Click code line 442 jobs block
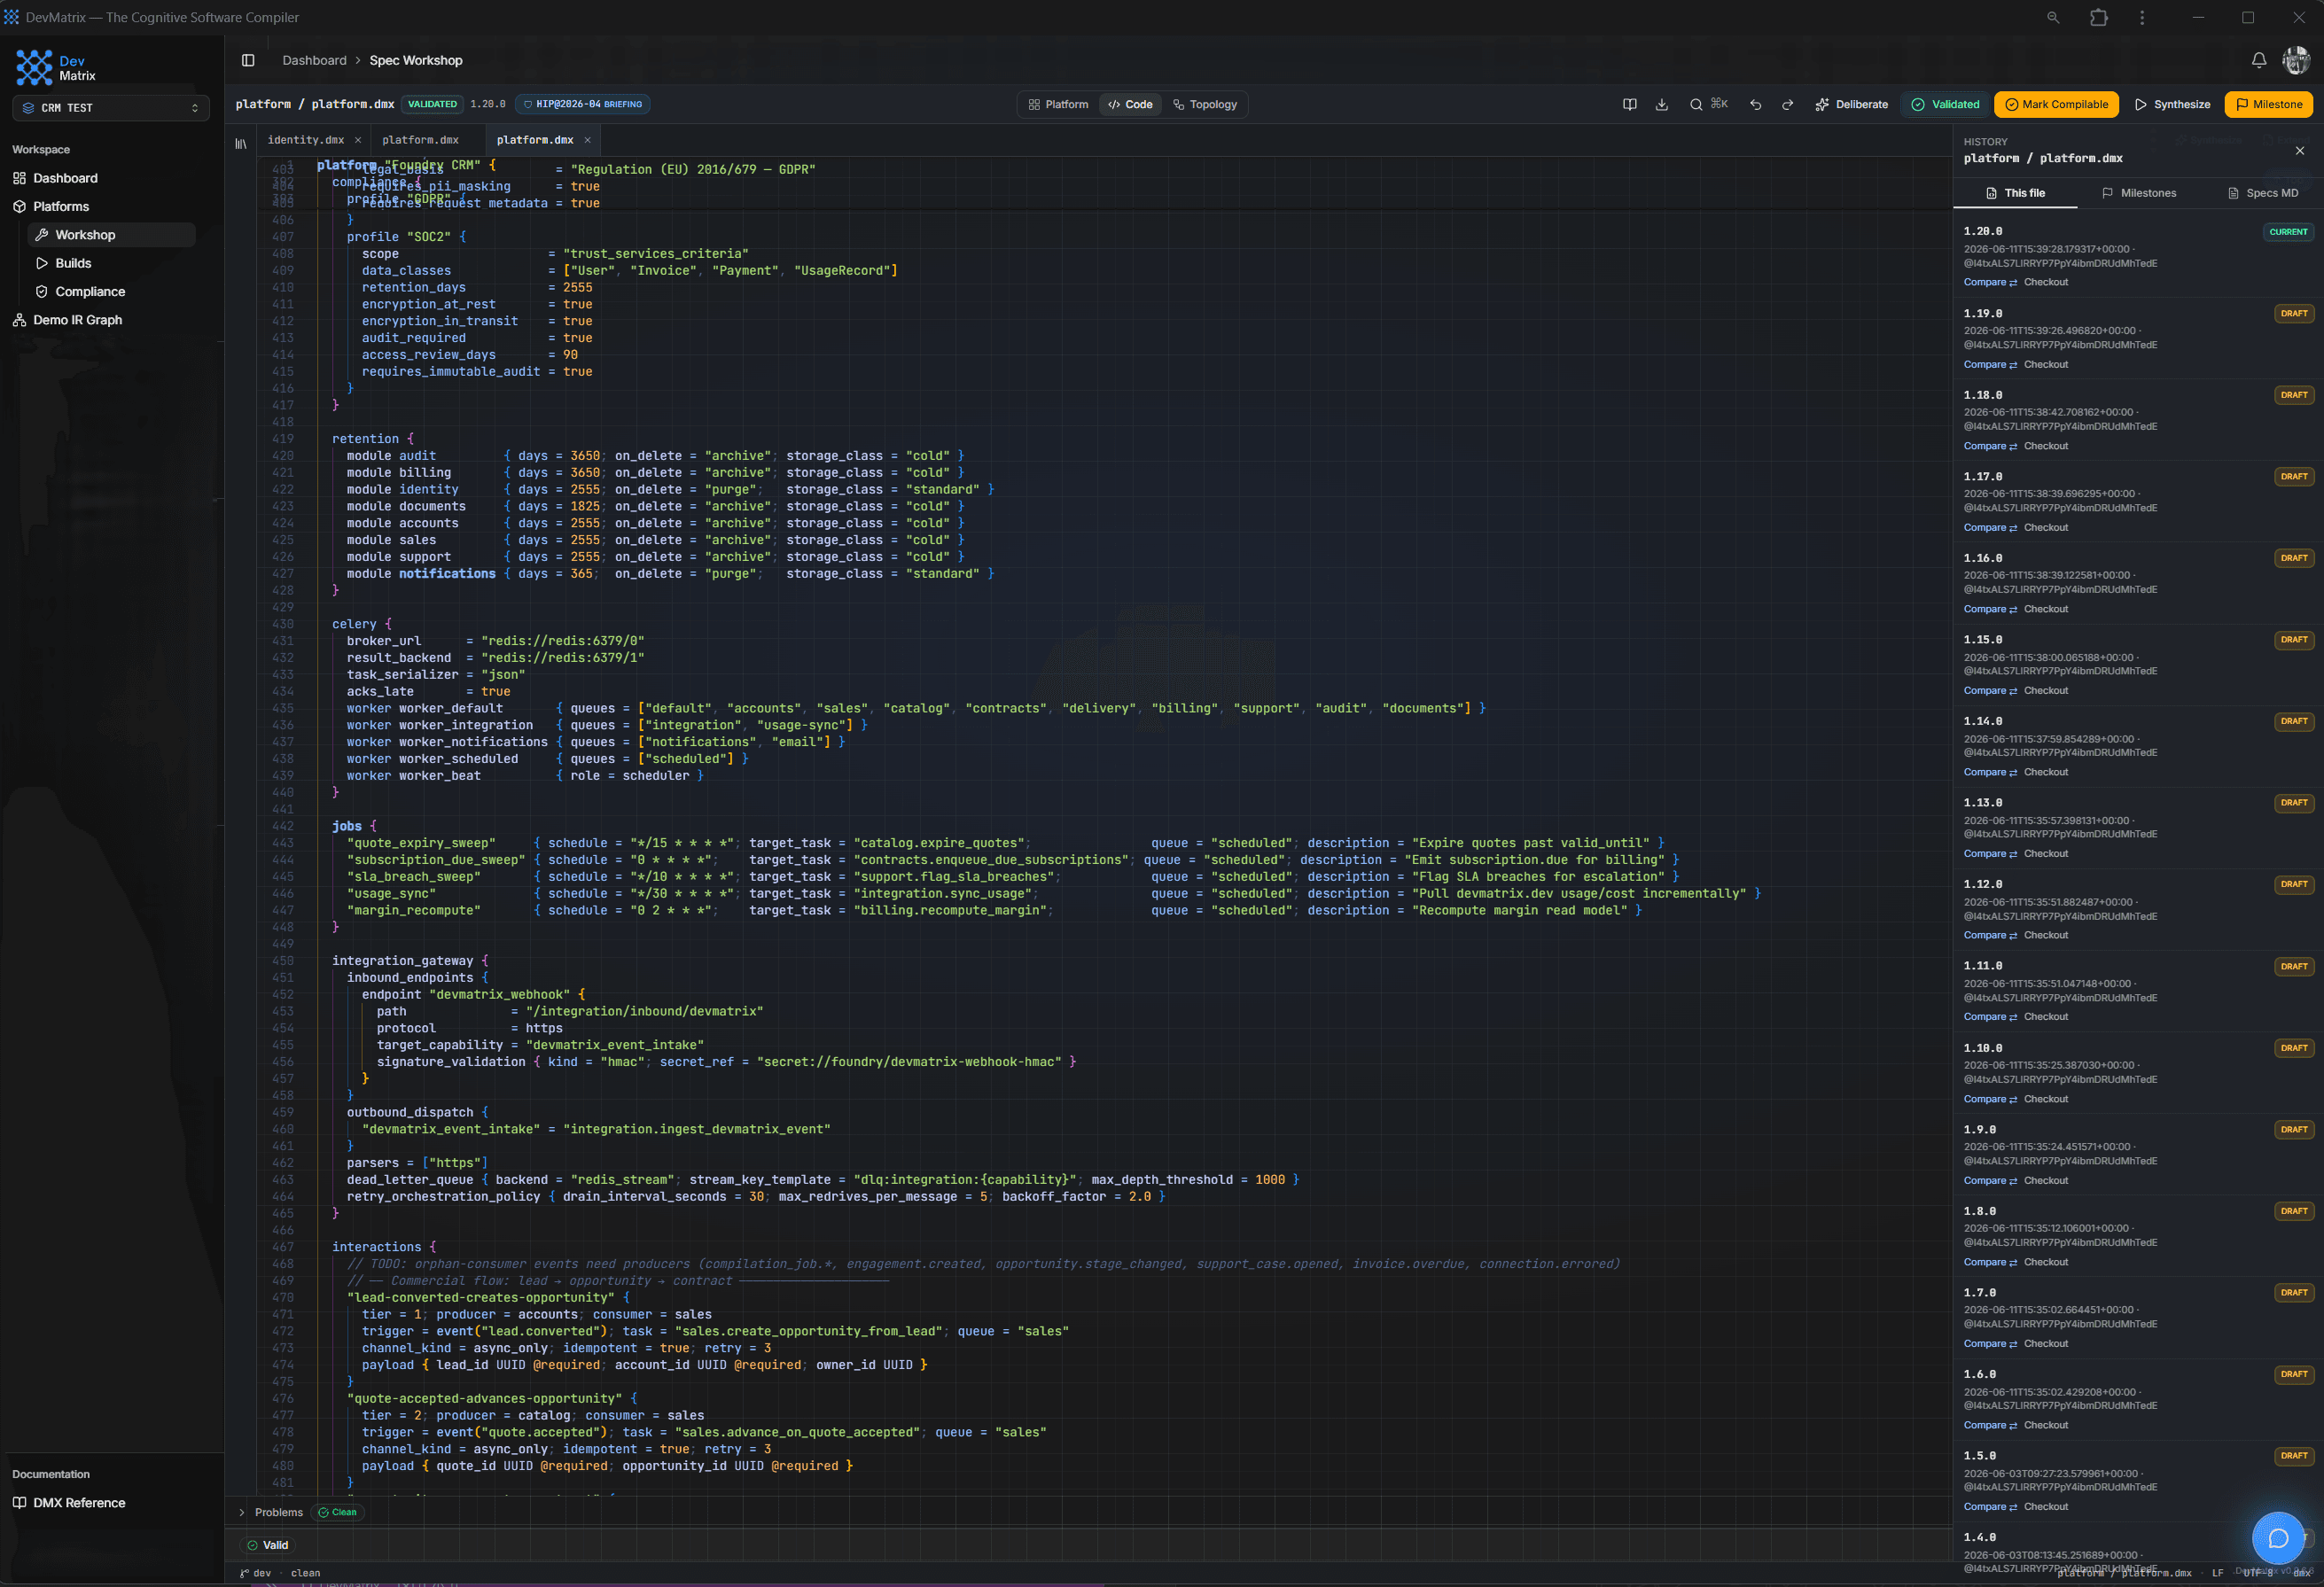 coord(354,826)
